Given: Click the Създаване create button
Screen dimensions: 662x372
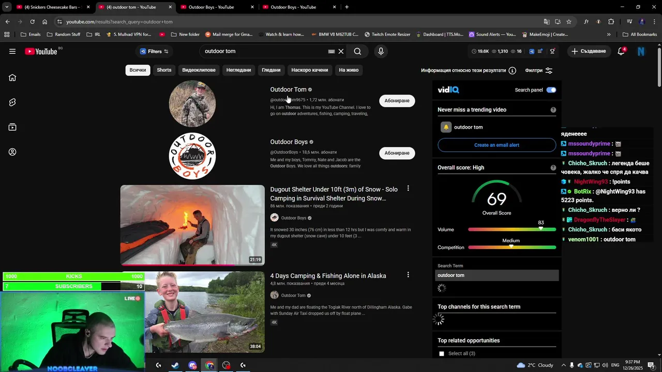Looking at the screenshot, I should click(x=589, y=51).
